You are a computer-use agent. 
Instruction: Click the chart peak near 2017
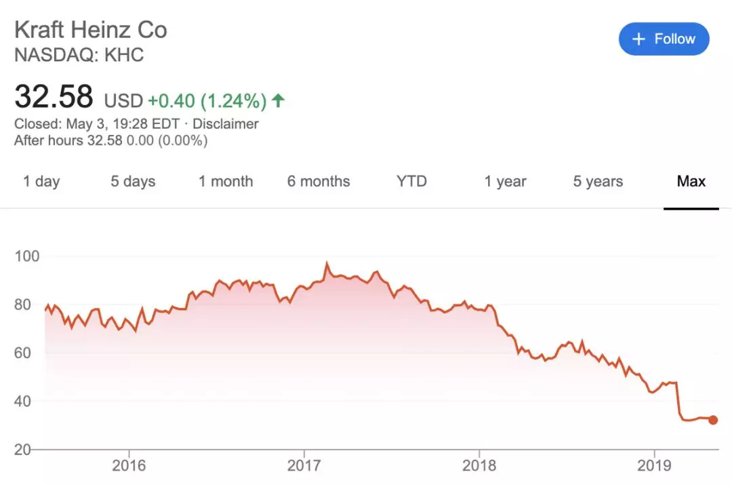pyautogui.click(x=327, y=263)
